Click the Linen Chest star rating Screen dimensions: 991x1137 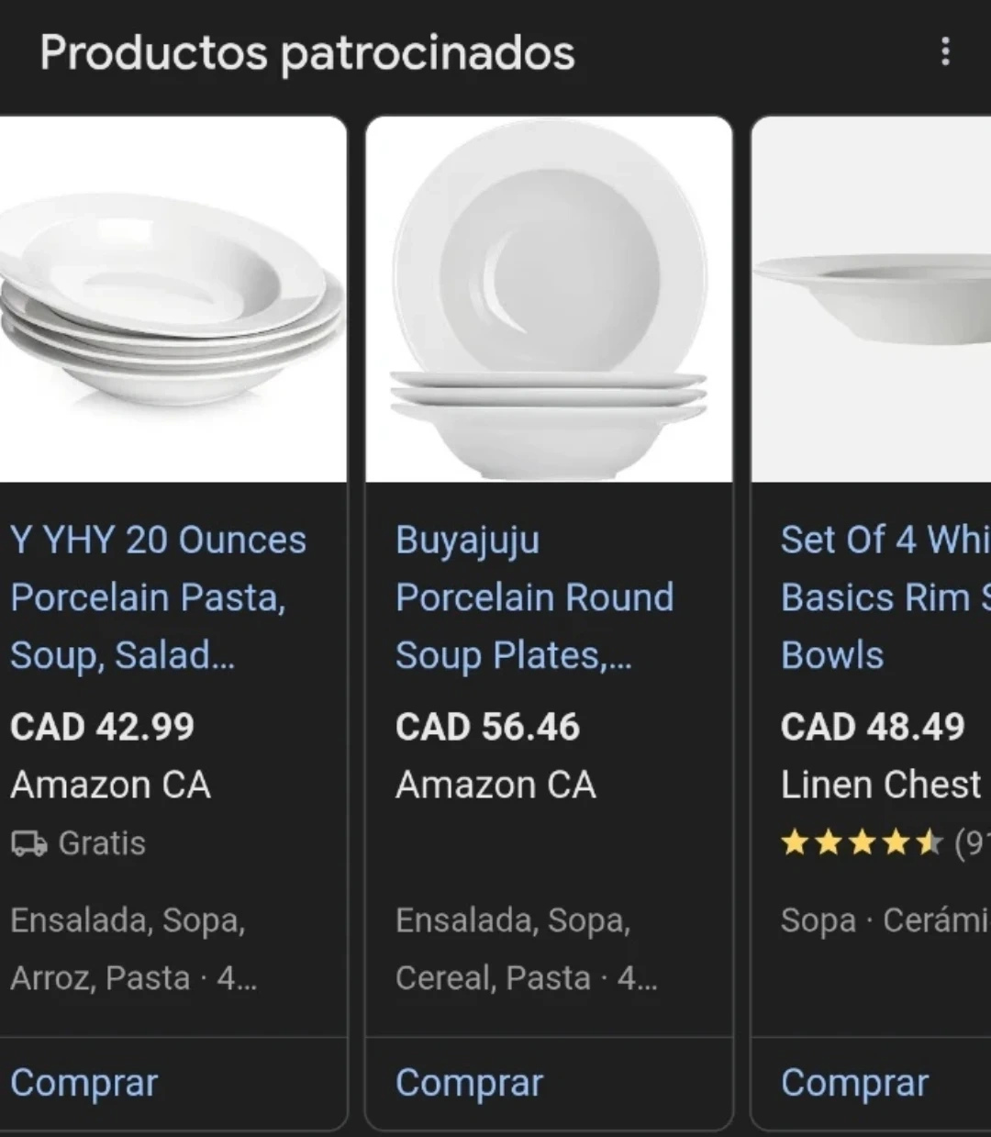coord(862,842)
